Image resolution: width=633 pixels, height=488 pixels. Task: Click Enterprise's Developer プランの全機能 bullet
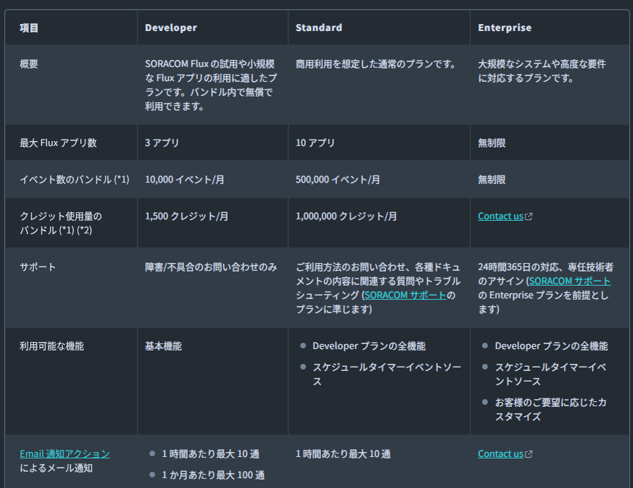pos(551,346)
